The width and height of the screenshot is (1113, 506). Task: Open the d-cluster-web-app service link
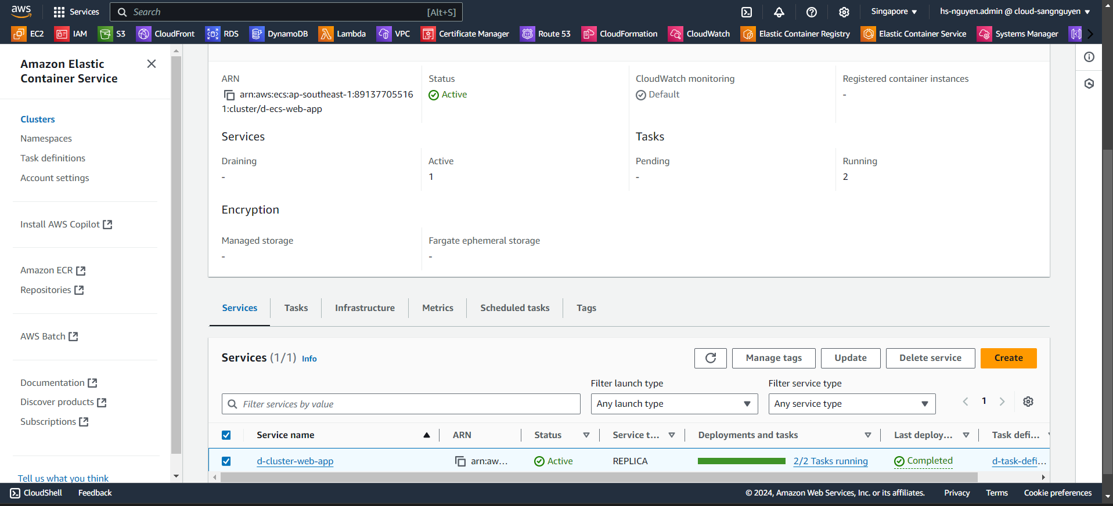(295, 461)
